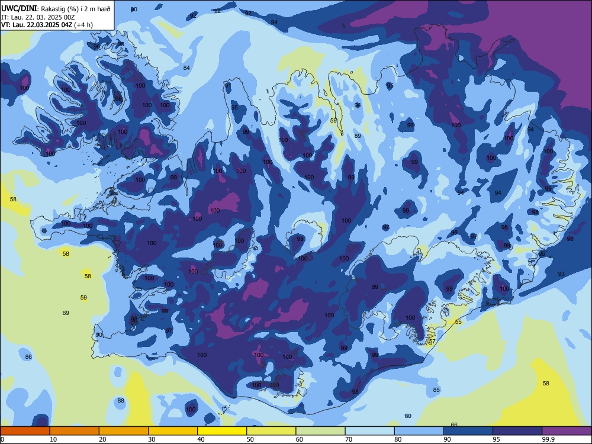The height and width of the screenshot is (444, 592).
Task: Select the '80' tick label on the legend bar
Action: coord(398,439)
